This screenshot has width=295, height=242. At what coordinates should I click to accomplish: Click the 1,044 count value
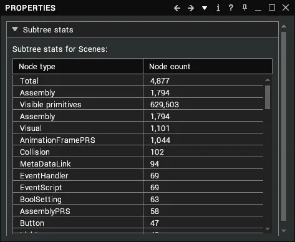160,140
